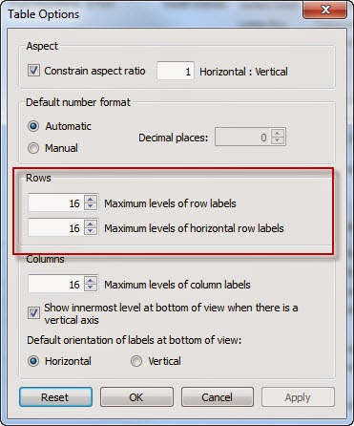Click the aspect ratio value field
The height and width of the screenshot is (426, 354).
[x=176, y=71]
